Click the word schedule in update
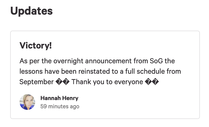 tap(151, 71)
